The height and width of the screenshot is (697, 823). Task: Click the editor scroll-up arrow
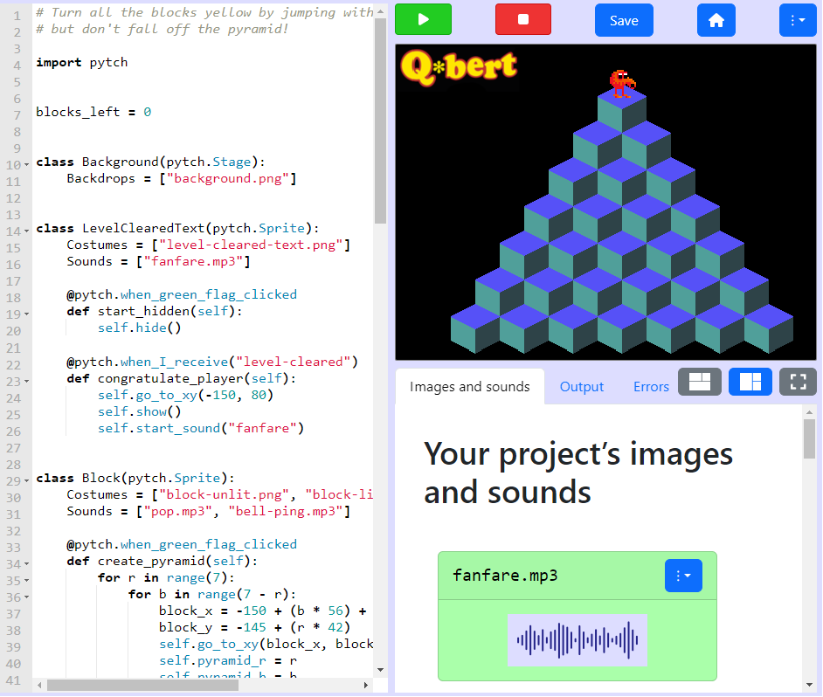pyautogui.click(x=380, y=10)
